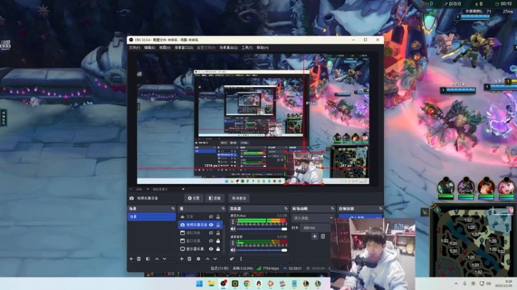Viewport: 517px width, 290px height.
Task: Pop out the controls dock panel
Action: (x=381, y=209)
